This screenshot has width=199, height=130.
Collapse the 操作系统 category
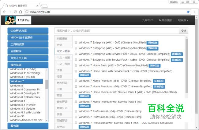(x=28, y=65)
